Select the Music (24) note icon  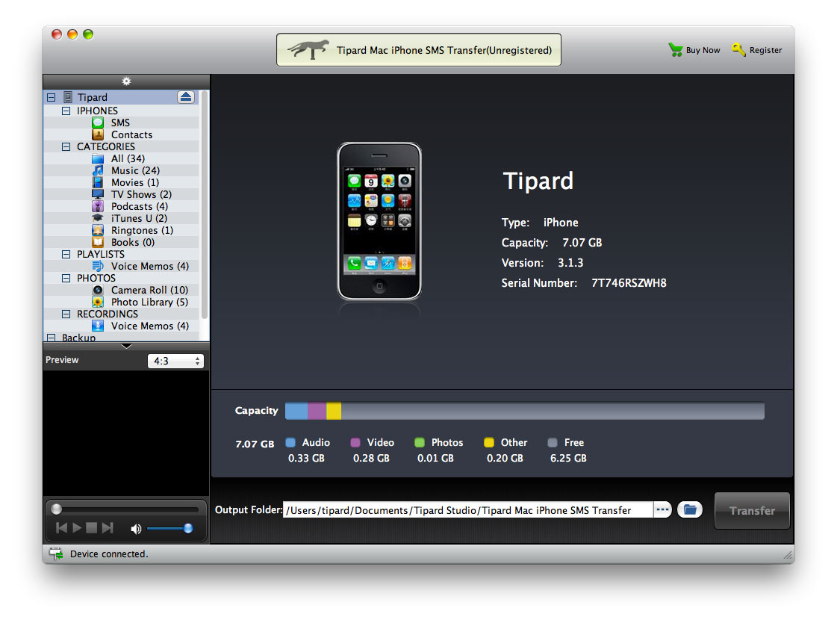click(98, 170)
